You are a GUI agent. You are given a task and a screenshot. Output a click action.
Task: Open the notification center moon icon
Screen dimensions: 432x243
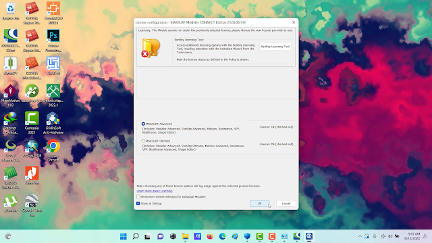pos(425,236)
